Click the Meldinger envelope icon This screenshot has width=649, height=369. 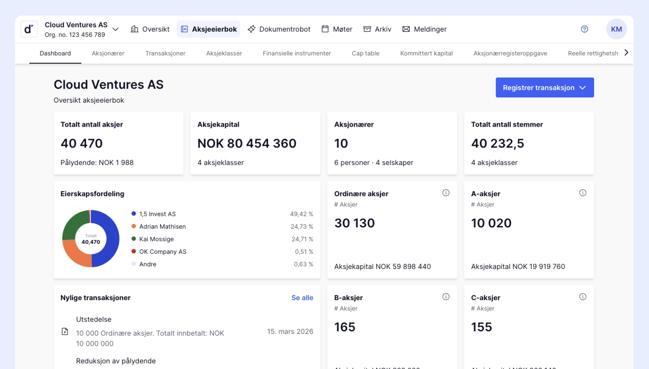[x=406, y=29]
